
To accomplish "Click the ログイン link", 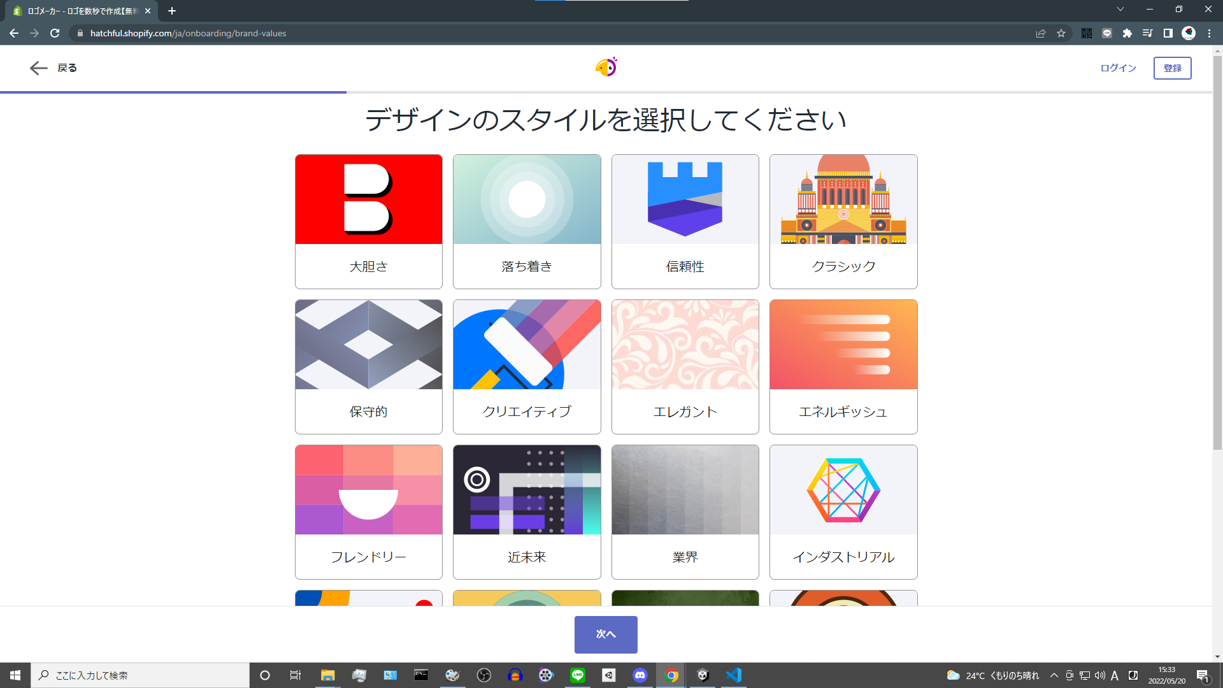I will pyautogui.click(x=1118, y=68).
